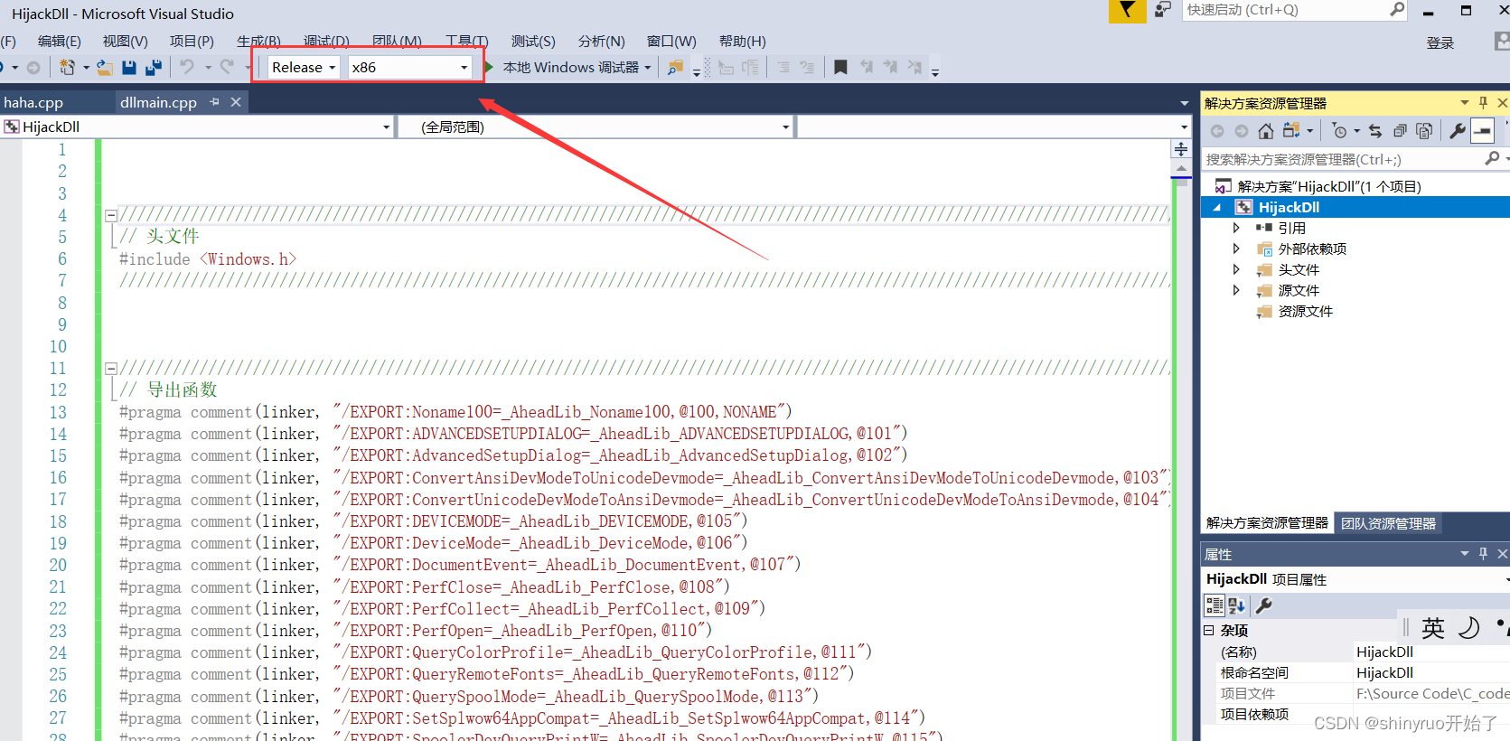Image resolution: width=1510 pixels, height=741 pixels.
Task: Switch to 解决方案资源管理器 bottom tab
Action: (x=1267, y=523)
